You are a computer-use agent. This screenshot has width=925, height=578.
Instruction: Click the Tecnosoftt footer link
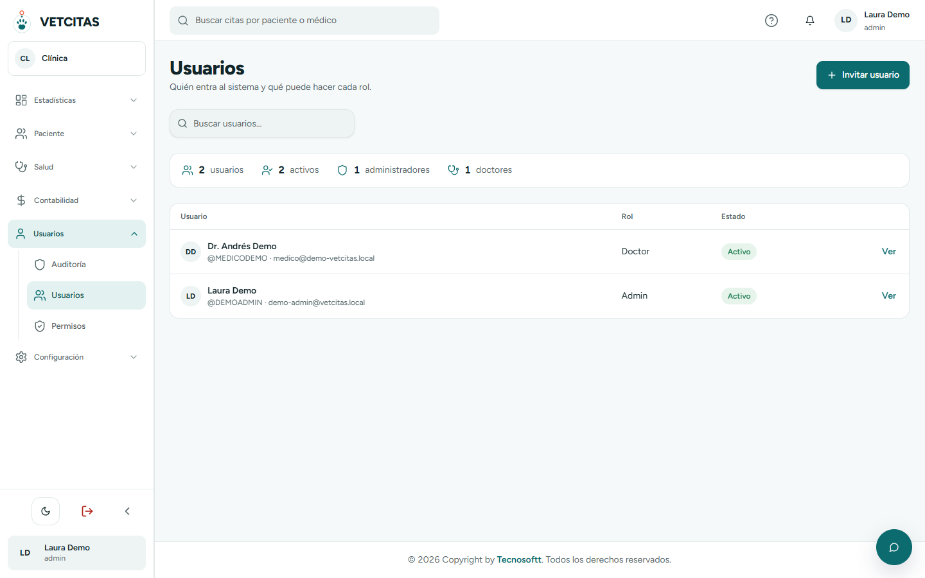(x=519, y=560)
